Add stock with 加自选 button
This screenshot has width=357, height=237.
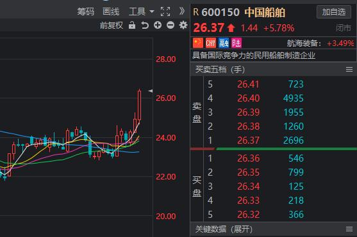pos(334,11)
